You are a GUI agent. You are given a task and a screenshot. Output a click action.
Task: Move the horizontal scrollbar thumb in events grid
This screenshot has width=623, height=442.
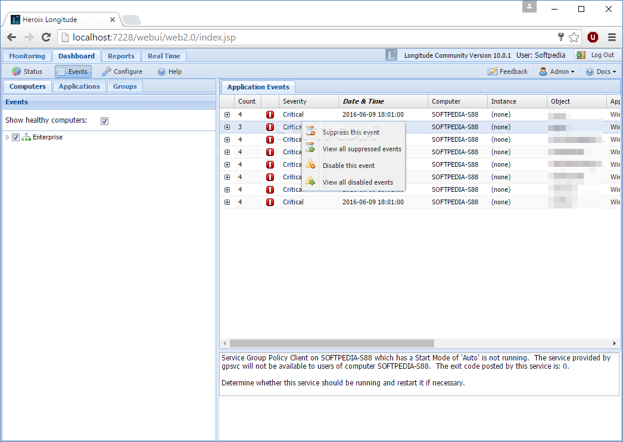point(332,343)
